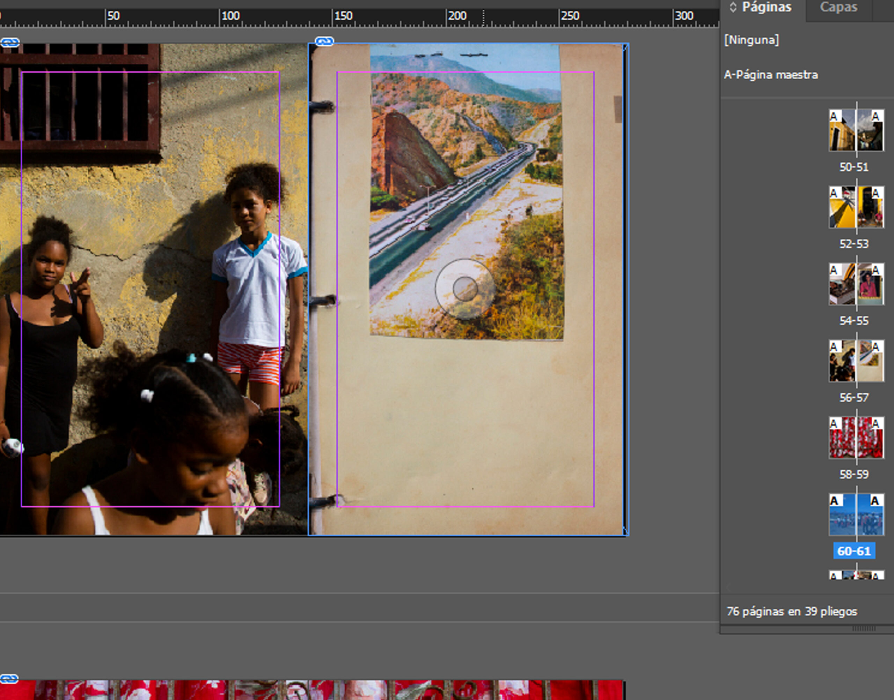The width and height of the screenshot is (894, 700).
Task: Cycle Páginas panel size with double-arrow icon
Action: 733,7
